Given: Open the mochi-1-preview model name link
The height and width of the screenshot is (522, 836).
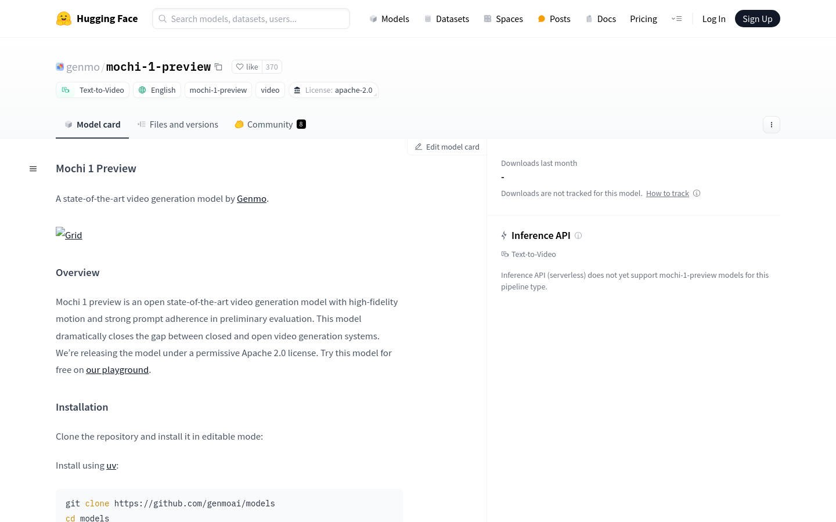Looking at the screenshot, I should [x=158, y=67].
